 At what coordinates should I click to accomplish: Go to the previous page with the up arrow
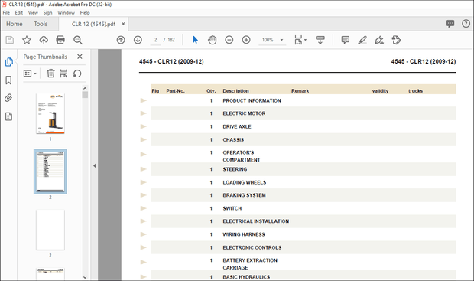121,40
